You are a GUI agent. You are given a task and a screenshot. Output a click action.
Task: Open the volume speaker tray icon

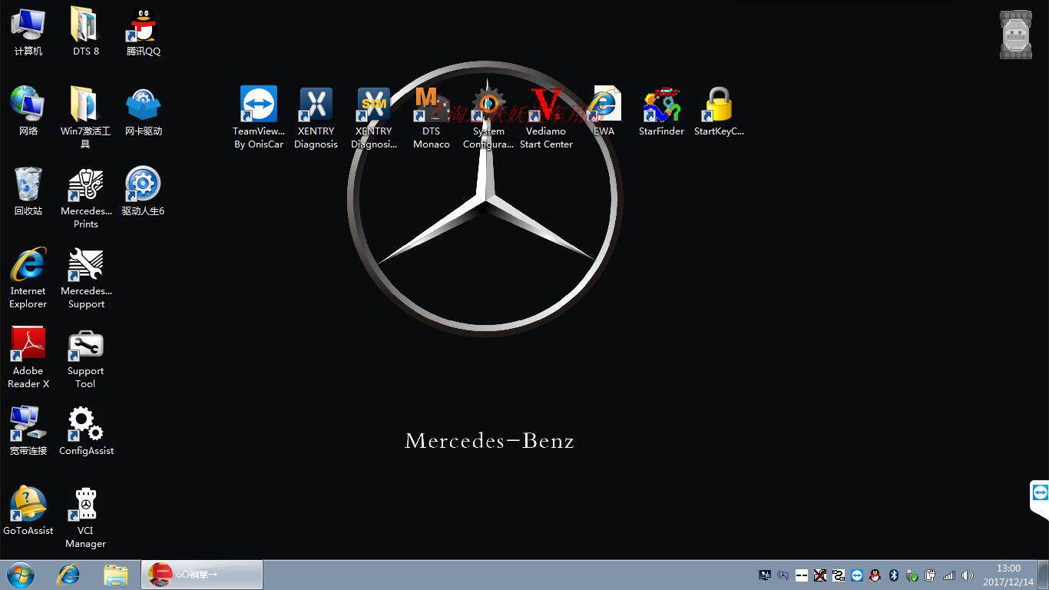pyautogui.click(x=968, y=575)
